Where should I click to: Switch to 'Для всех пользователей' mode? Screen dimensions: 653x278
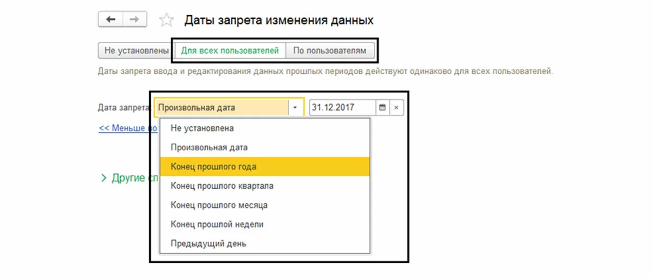(230, 51)
